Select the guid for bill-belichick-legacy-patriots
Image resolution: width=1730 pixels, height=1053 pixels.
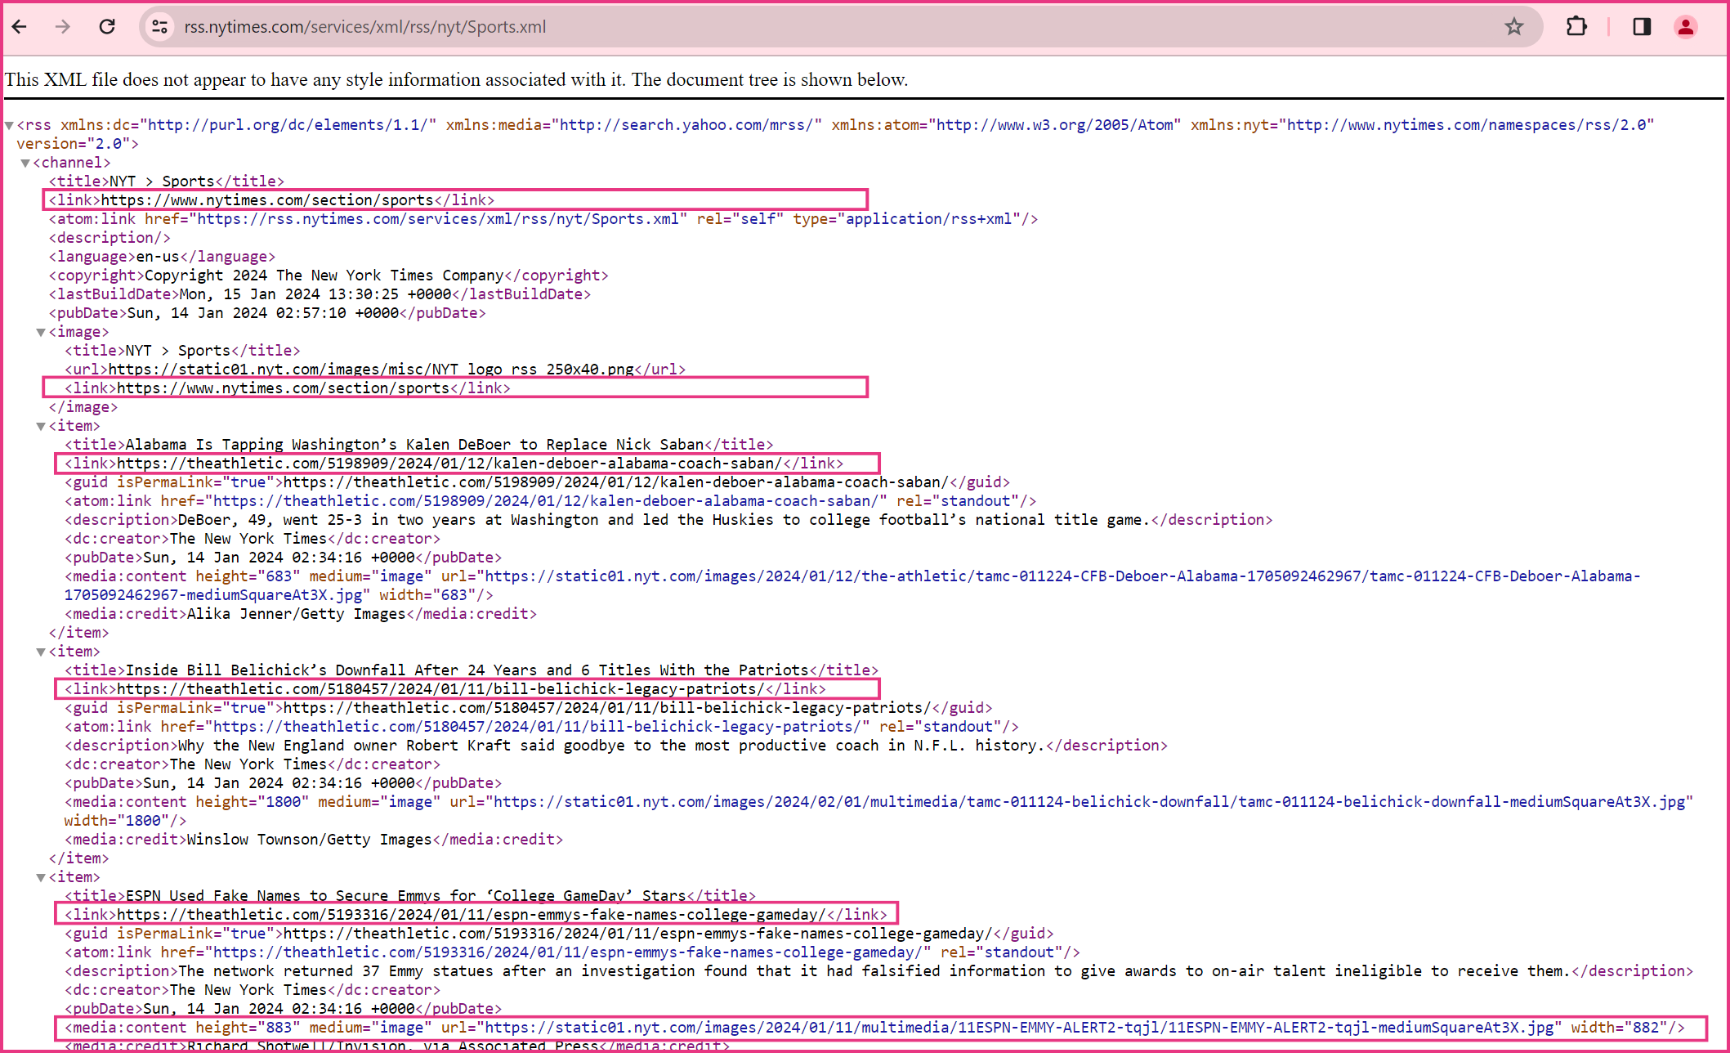(x=529, y=708)
